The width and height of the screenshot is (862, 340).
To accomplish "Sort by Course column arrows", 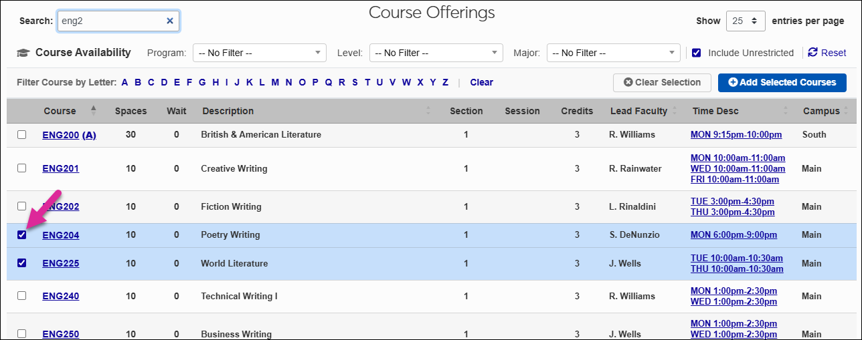I will pos(94,110).
